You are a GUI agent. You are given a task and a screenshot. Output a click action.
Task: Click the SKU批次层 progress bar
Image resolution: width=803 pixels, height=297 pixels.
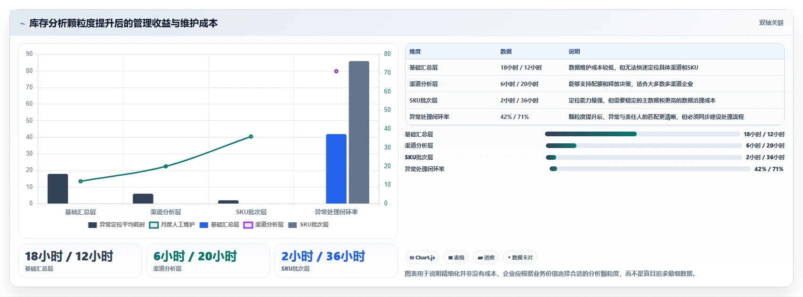(x=644, y=157)
